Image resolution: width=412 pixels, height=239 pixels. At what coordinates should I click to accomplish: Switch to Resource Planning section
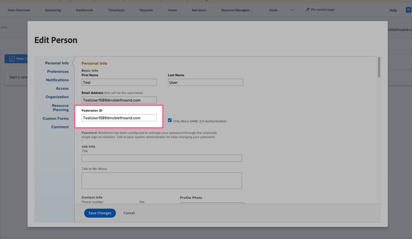coord(60,107)
